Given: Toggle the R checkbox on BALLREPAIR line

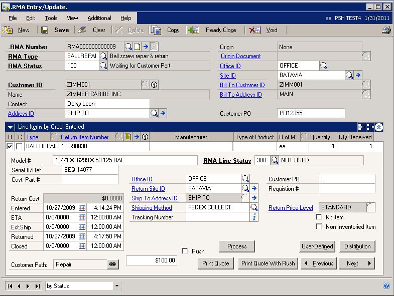Looking at the screenshot, I should point(10,146).
